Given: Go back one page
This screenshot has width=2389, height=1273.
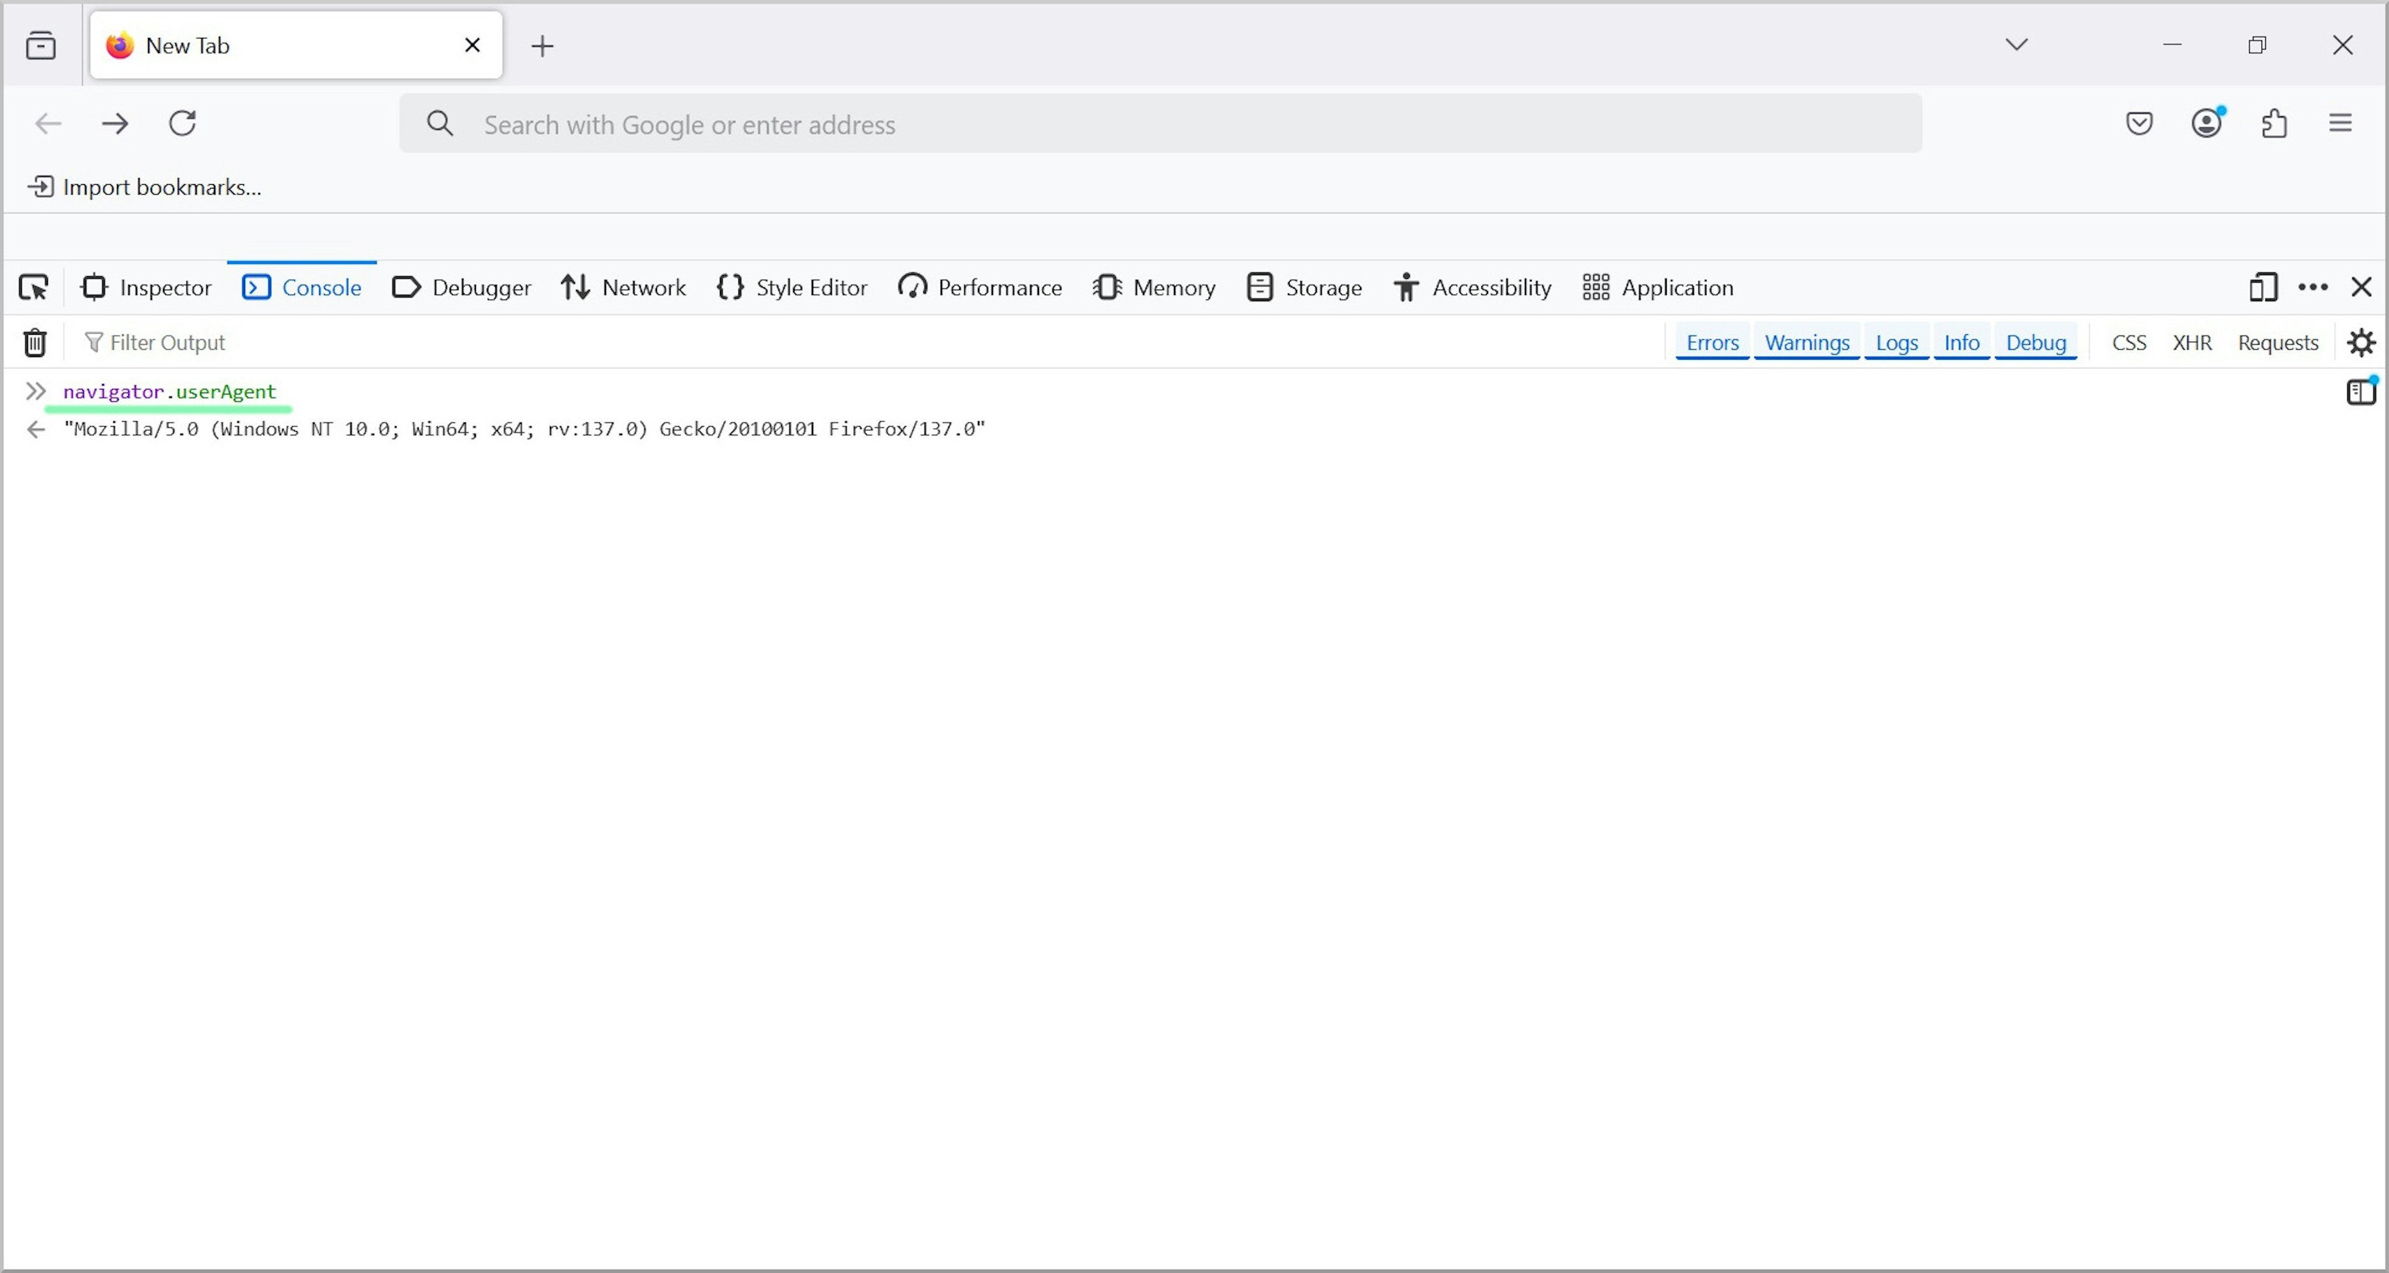Looking at the screenshot, I should point(47,123).
